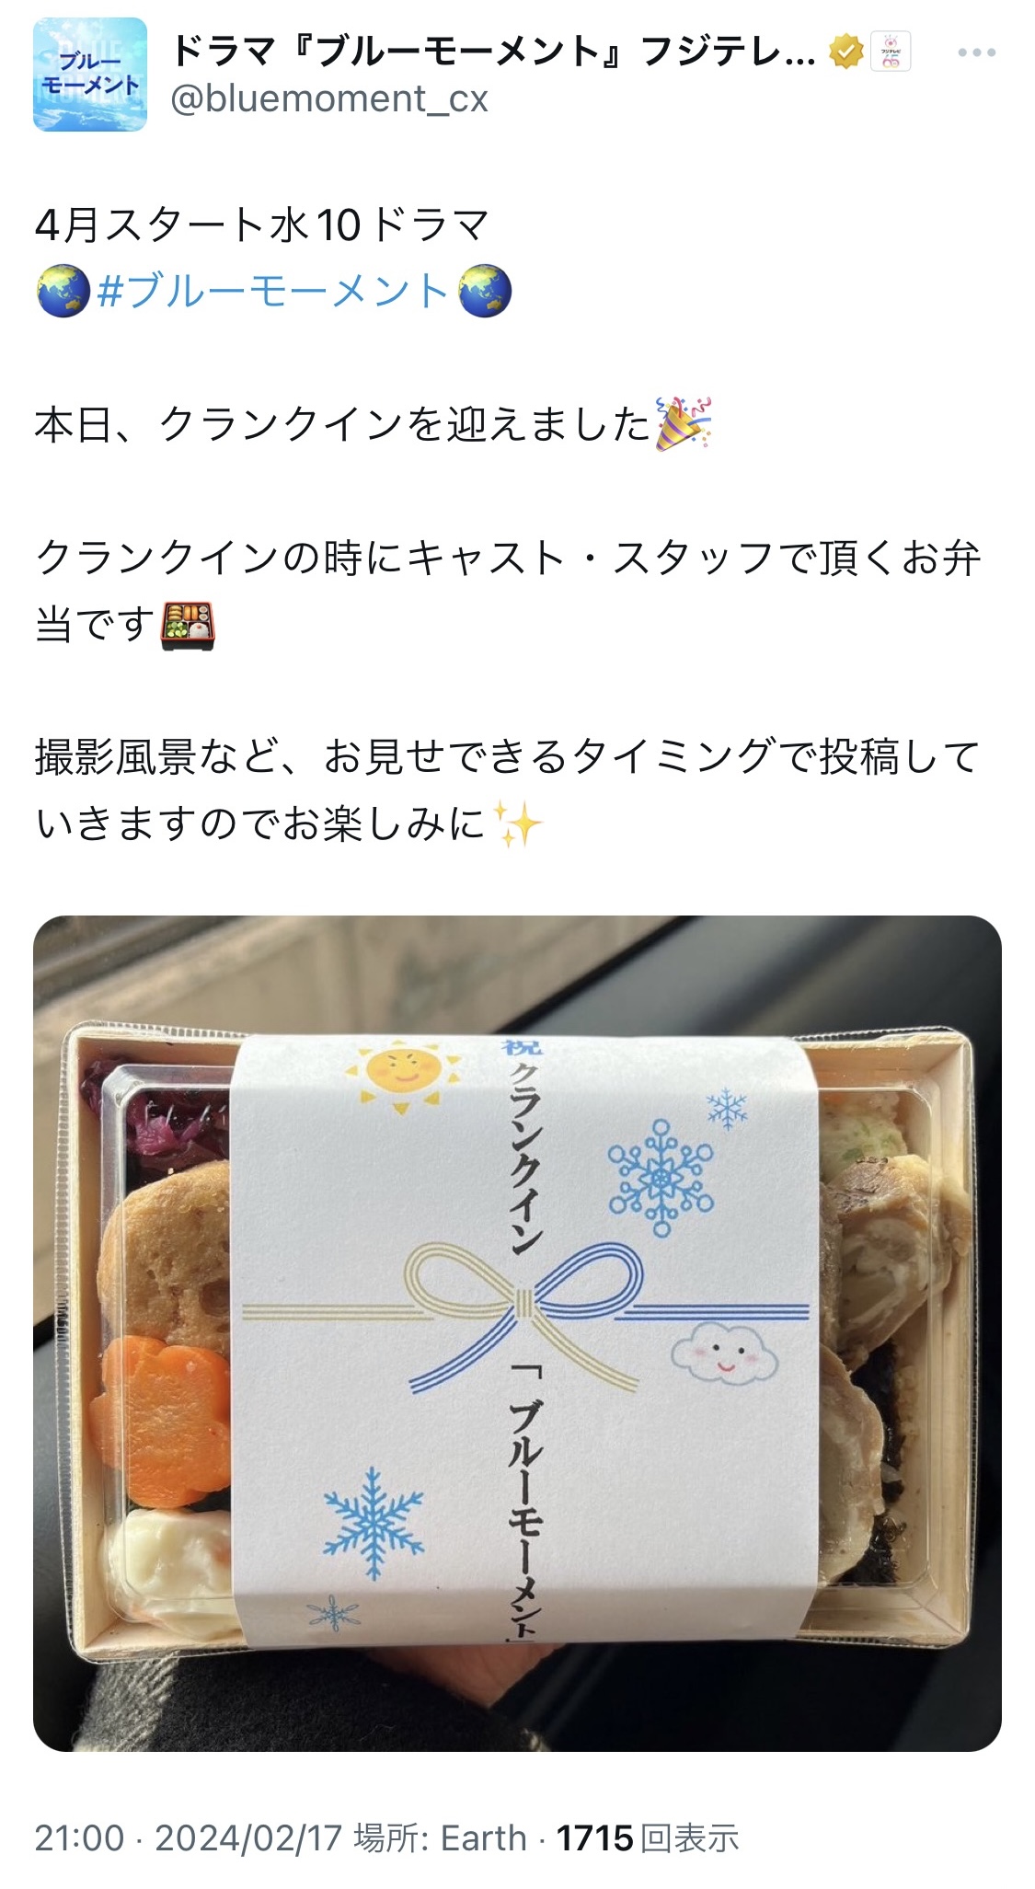Click the party popper emoji

click(x=684, y=423)
